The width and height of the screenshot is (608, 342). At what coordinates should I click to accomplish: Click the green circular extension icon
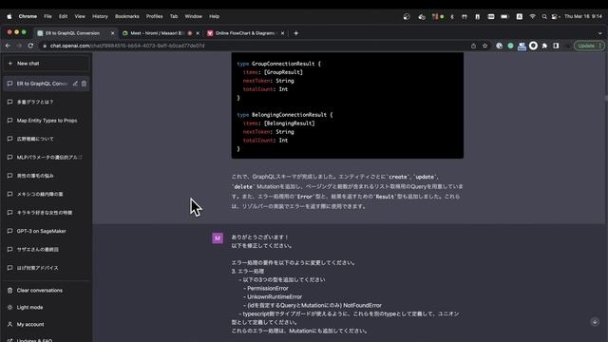[x=510, y=46]
